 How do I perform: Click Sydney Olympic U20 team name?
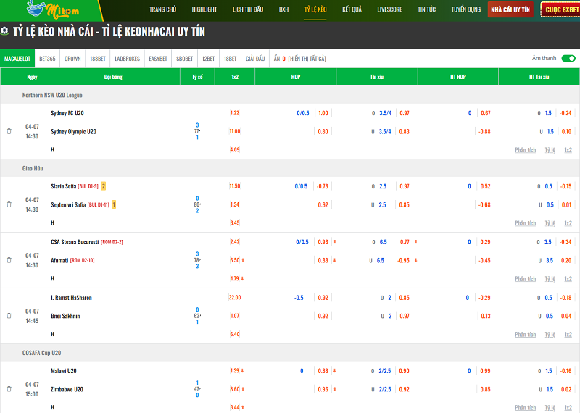click(x=74, y=131)
